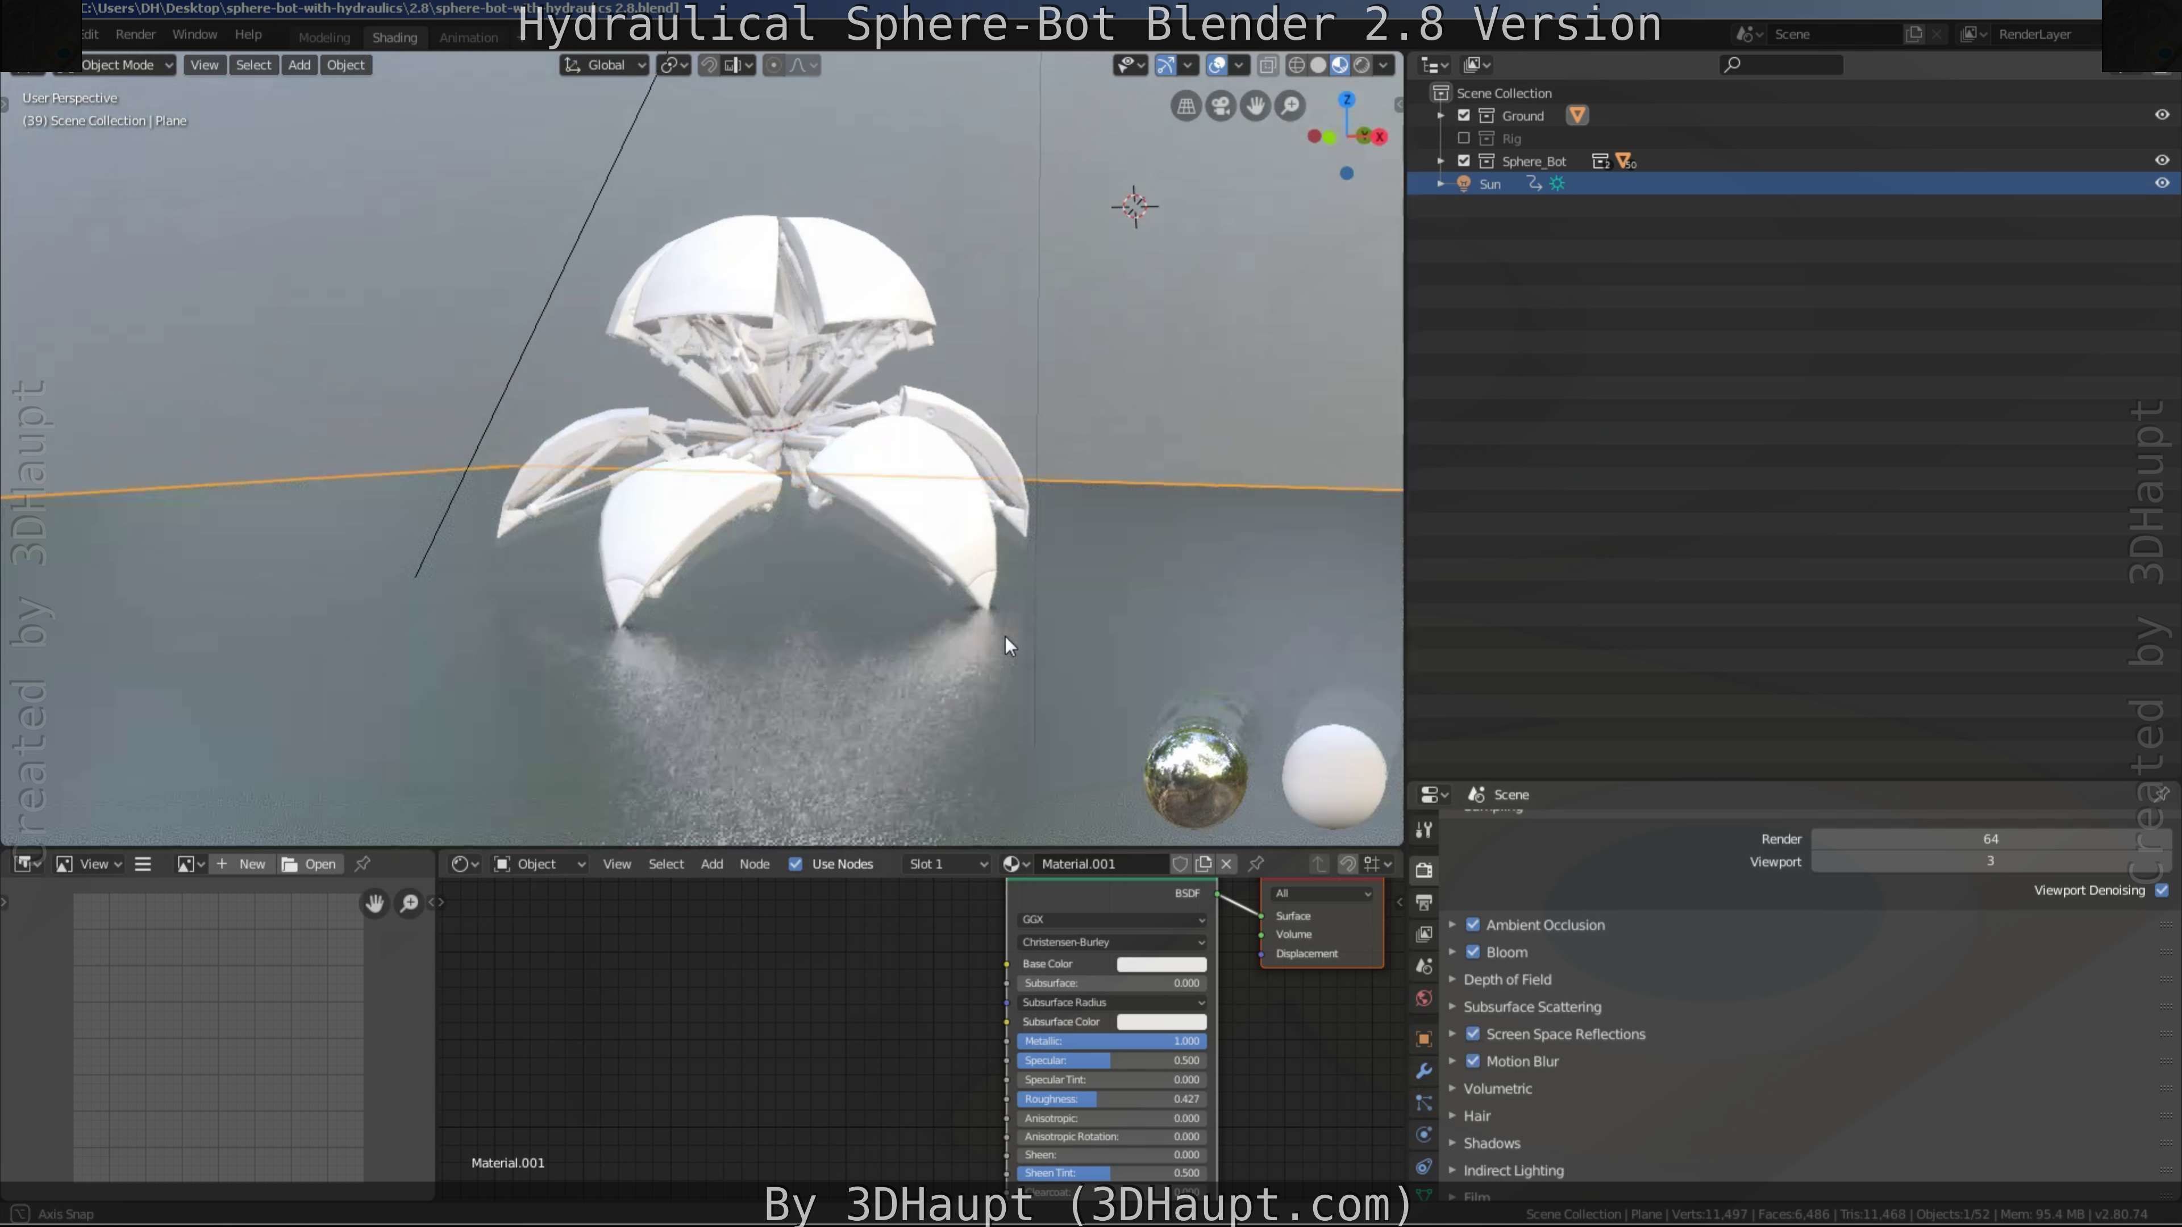The image size is (2182, 1227).
Task: Toggle Viewport Denoising checkbox
Action: point(2162,890)
